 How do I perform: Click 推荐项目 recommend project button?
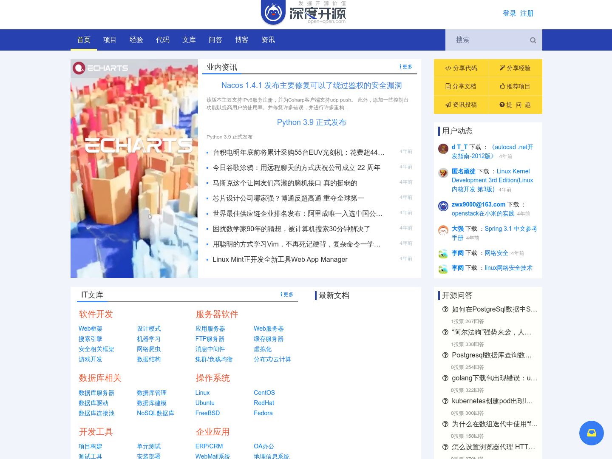[x=515, y=86]
